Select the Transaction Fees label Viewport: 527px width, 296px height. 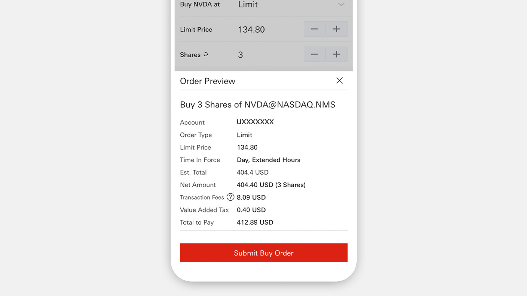(202, 197)
